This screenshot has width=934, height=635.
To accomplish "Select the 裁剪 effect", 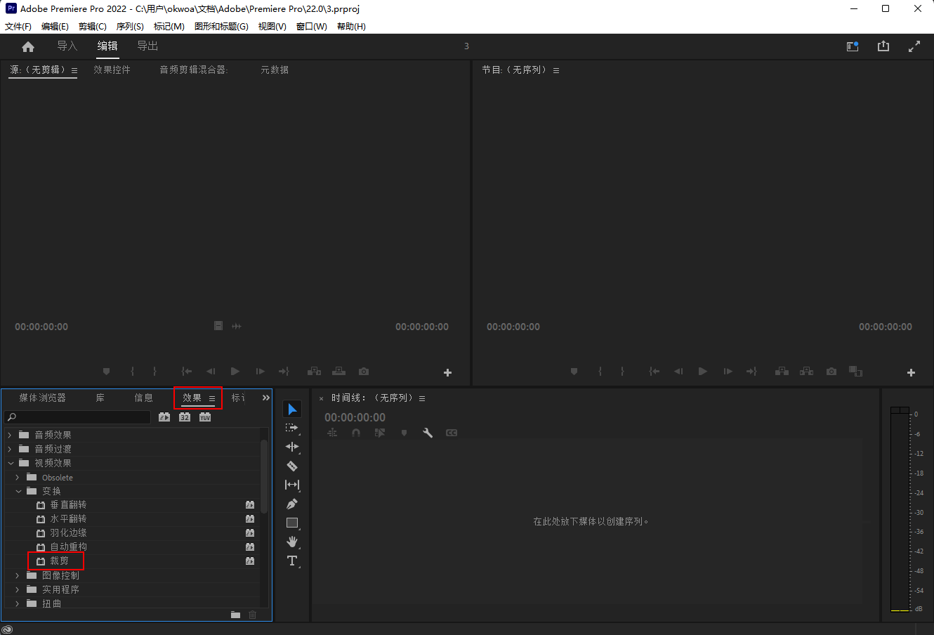I will click(60, 561).
